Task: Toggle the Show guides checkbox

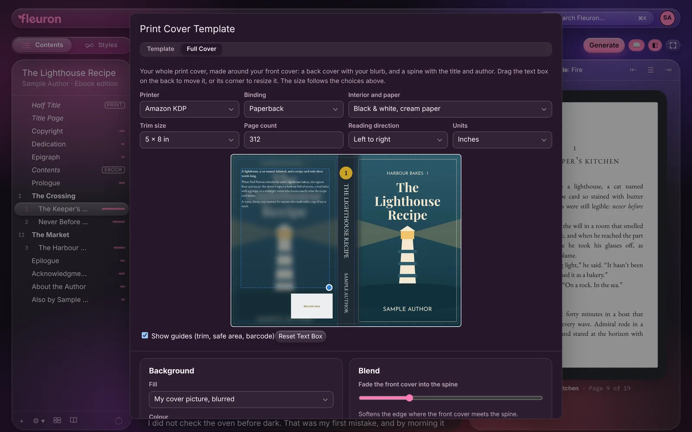Action: tap(145, 336)
